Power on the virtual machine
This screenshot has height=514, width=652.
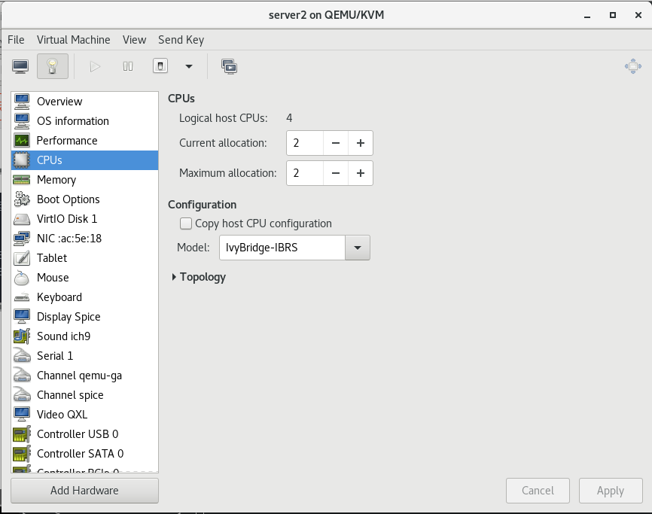(x=95, y=66)
